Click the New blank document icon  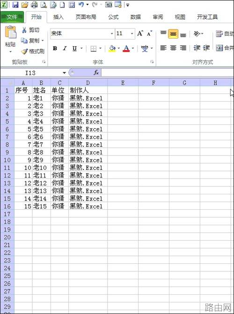pos(63,4)
